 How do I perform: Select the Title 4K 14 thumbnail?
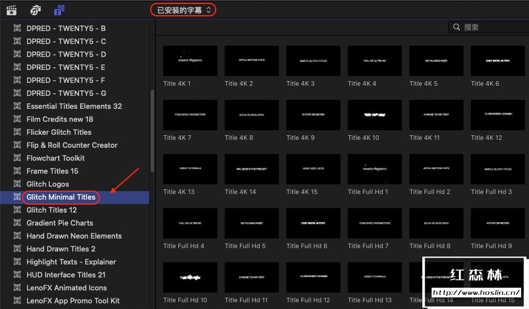point(252,169)
